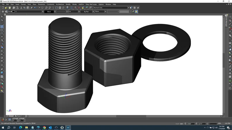Viewport: 232px width, 130px height.
Task: Open the Architecture menu
Action: click(x=60, y=4)
